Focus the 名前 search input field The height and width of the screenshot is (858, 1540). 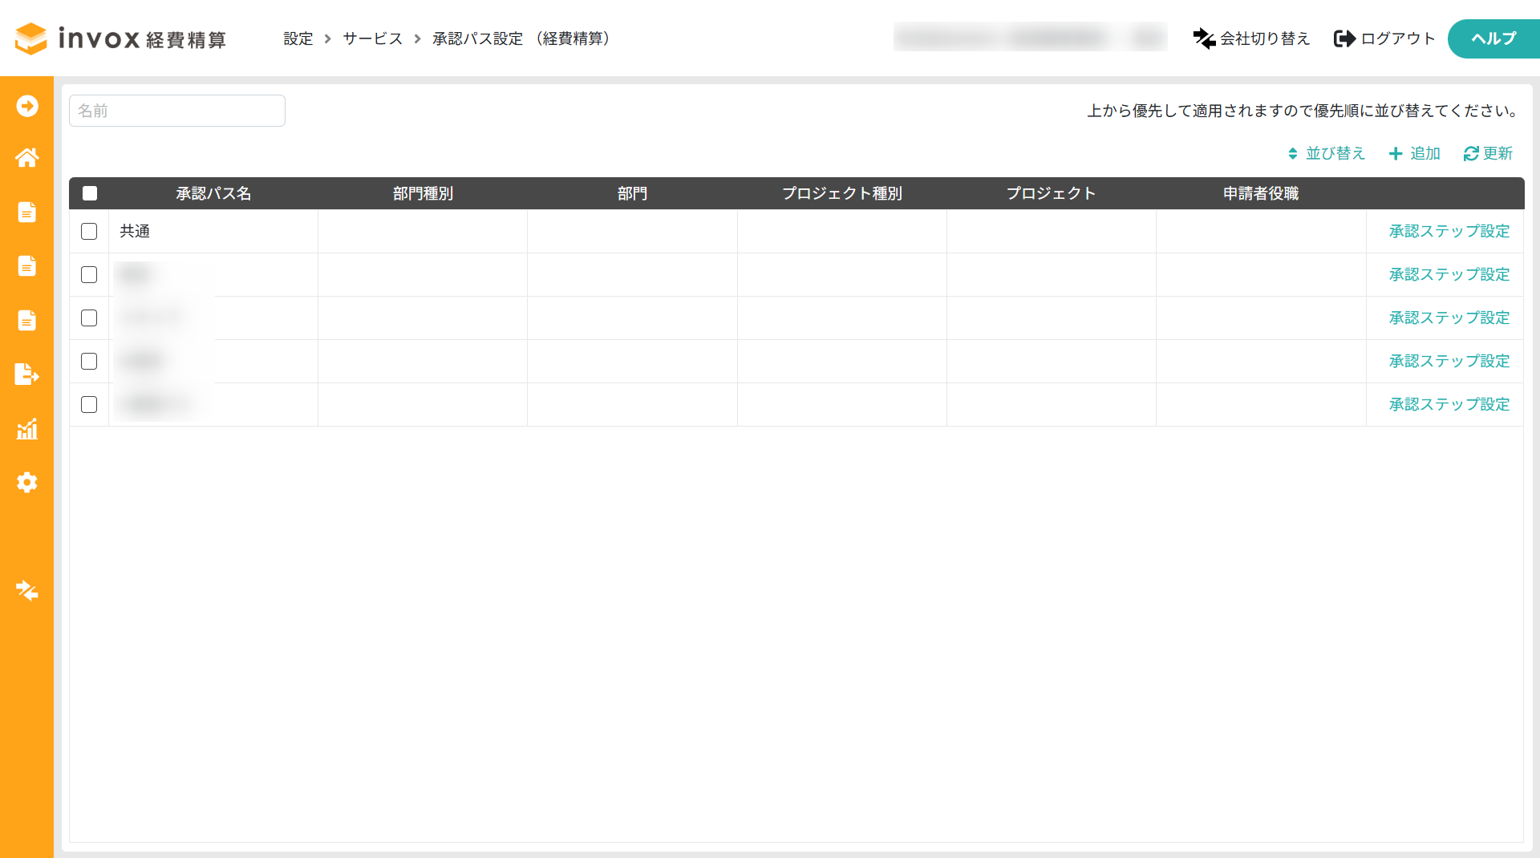pos(177,111)
